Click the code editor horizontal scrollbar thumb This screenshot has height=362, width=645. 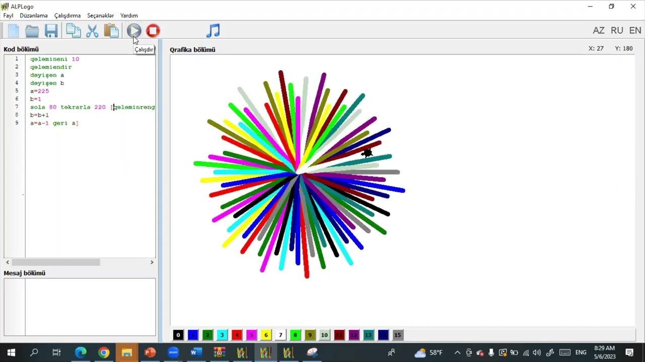(55, 262)
